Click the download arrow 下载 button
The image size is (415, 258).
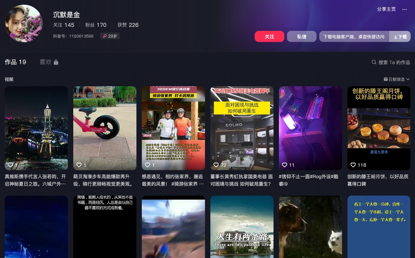pos(400,37)
